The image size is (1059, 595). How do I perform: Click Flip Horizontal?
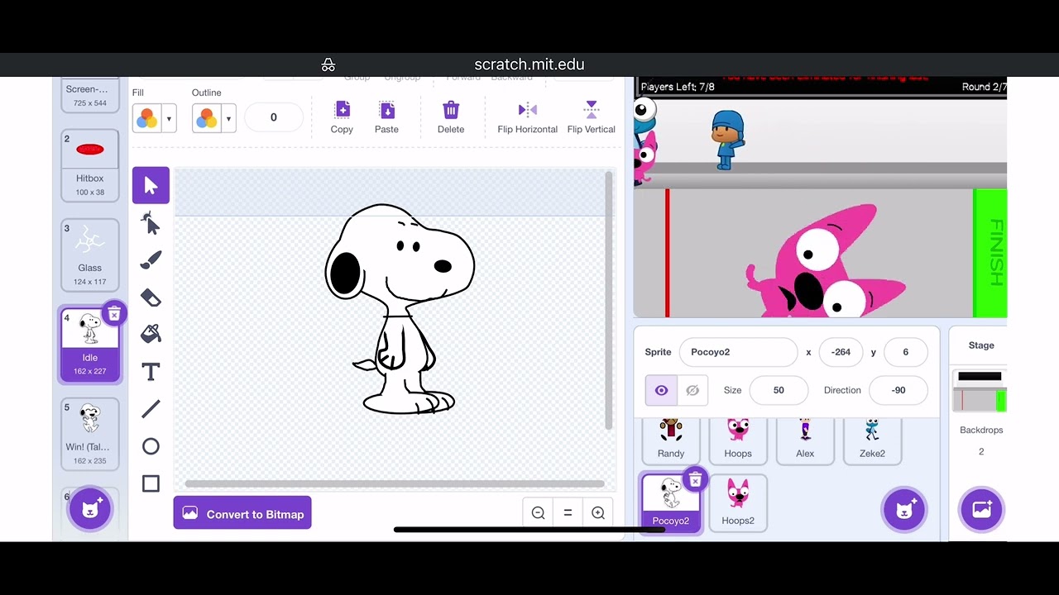(x=528, y=117)
